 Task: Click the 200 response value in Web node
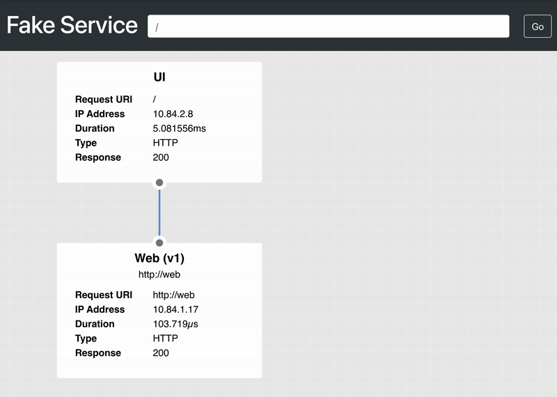click(x=161, y=353)
